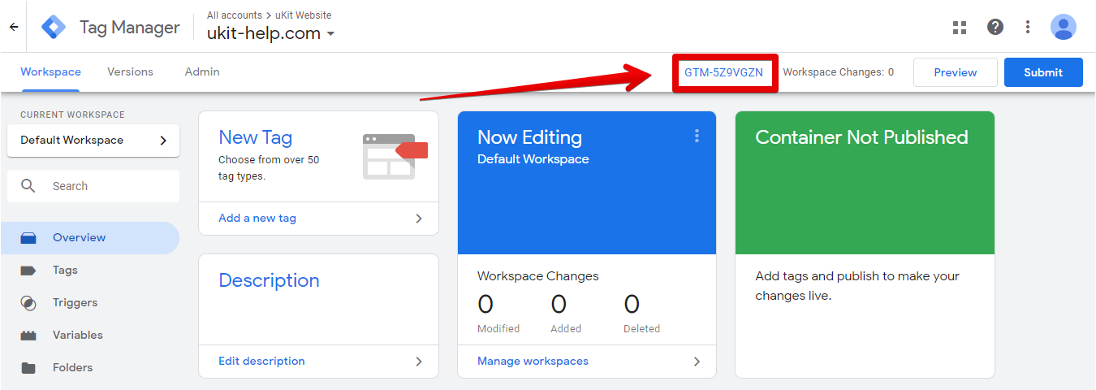Click the Tag Manager logo icon
1096x390 pixels.
[x=54, y=27]
